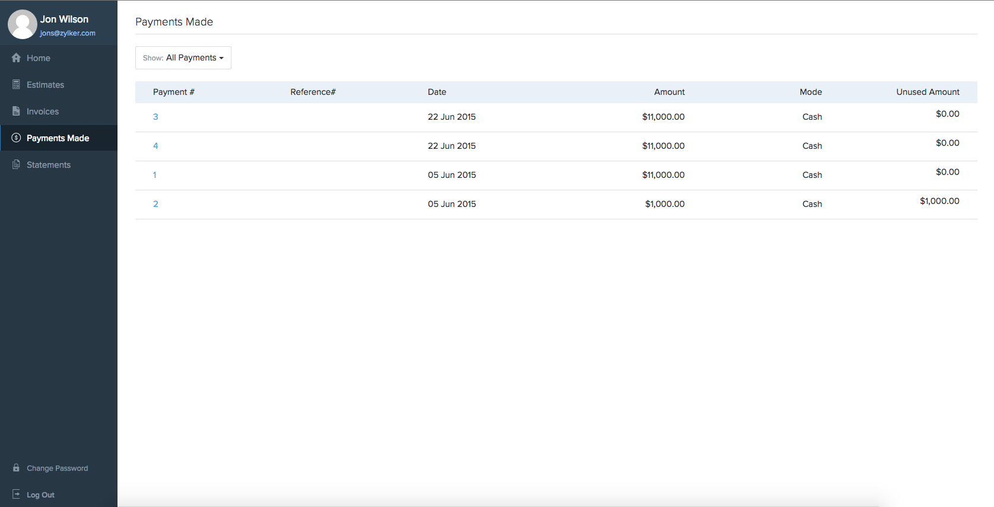
Task: Click the Cash mode of payment 3
Action: click(x=812, y=117)
